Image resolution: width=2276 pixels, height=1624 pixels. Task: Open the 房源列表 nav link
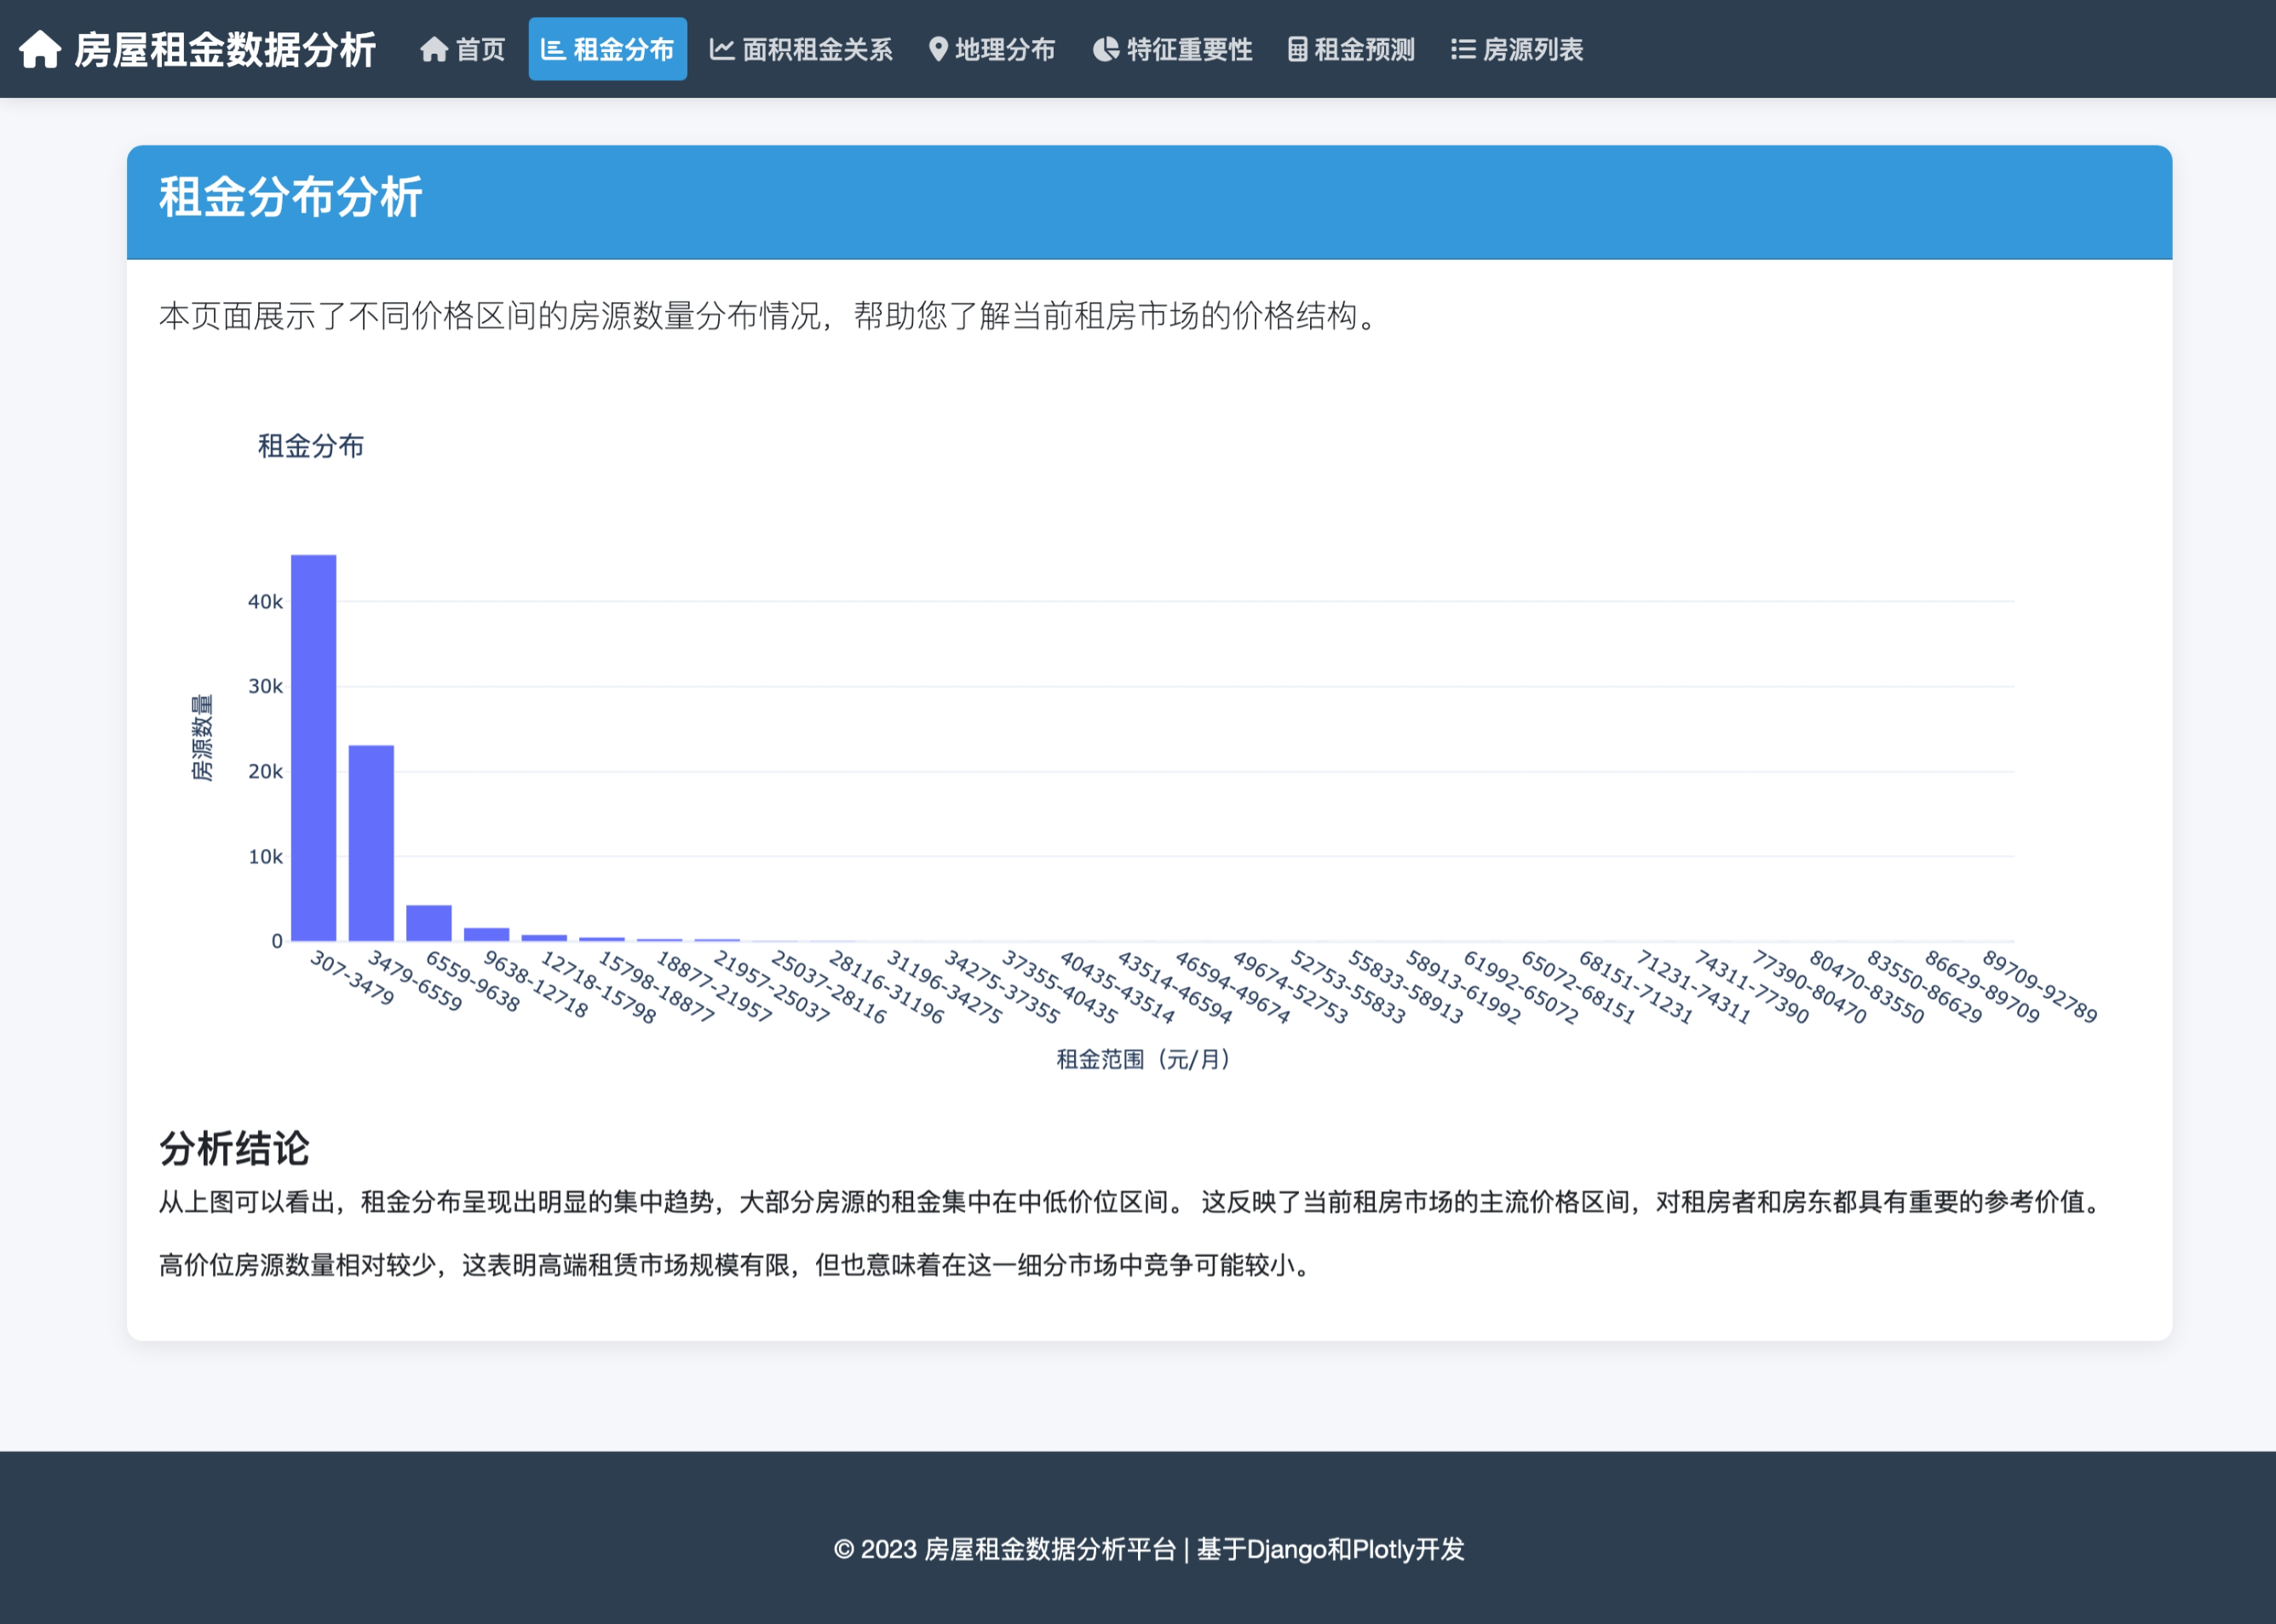1532,49
